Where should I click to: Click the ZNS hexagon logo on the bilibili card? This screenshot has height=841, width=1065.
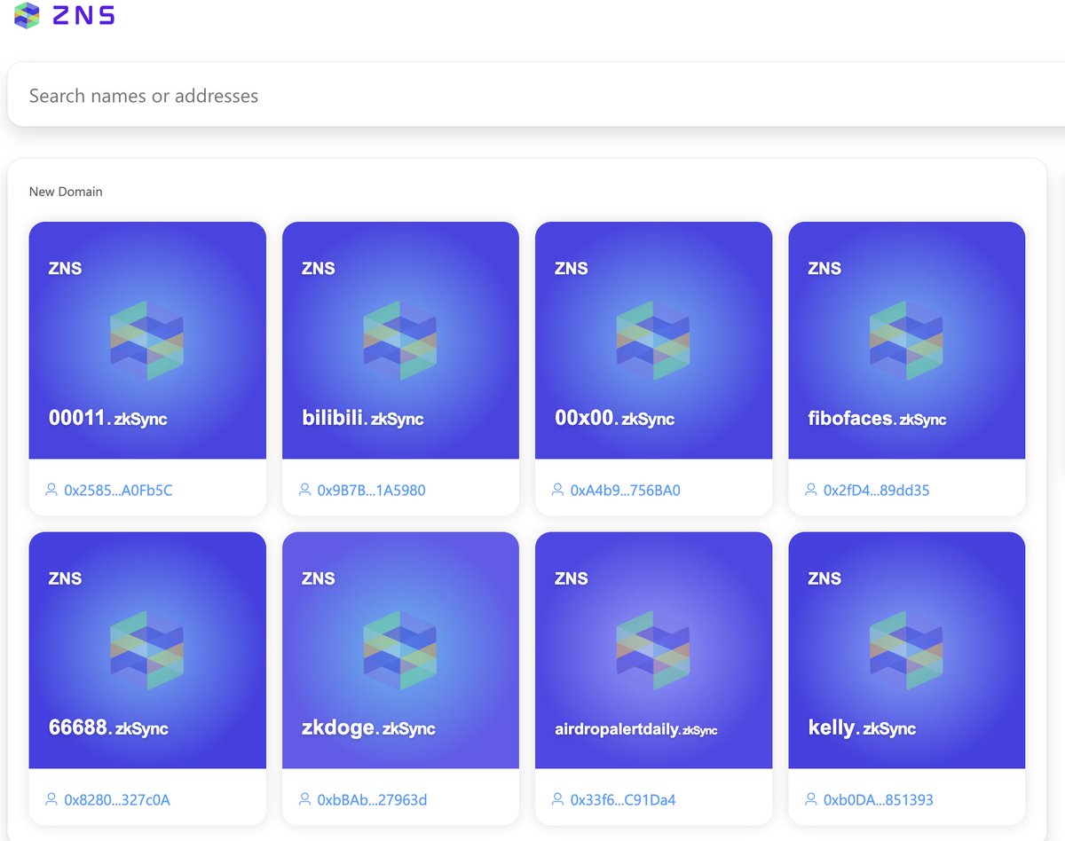[400, 340]
